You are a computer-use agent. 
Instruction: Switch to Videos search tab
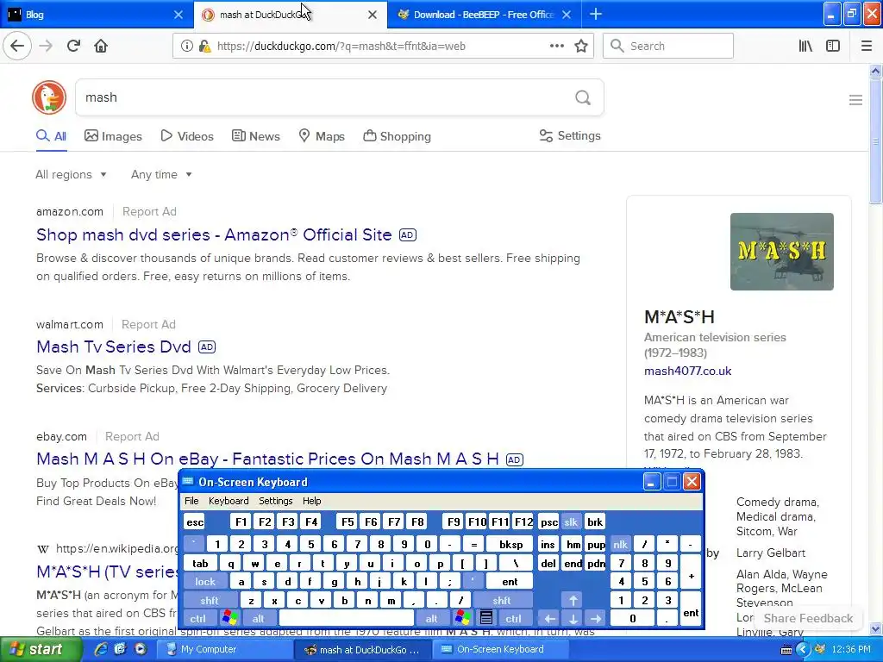(187, 136)
